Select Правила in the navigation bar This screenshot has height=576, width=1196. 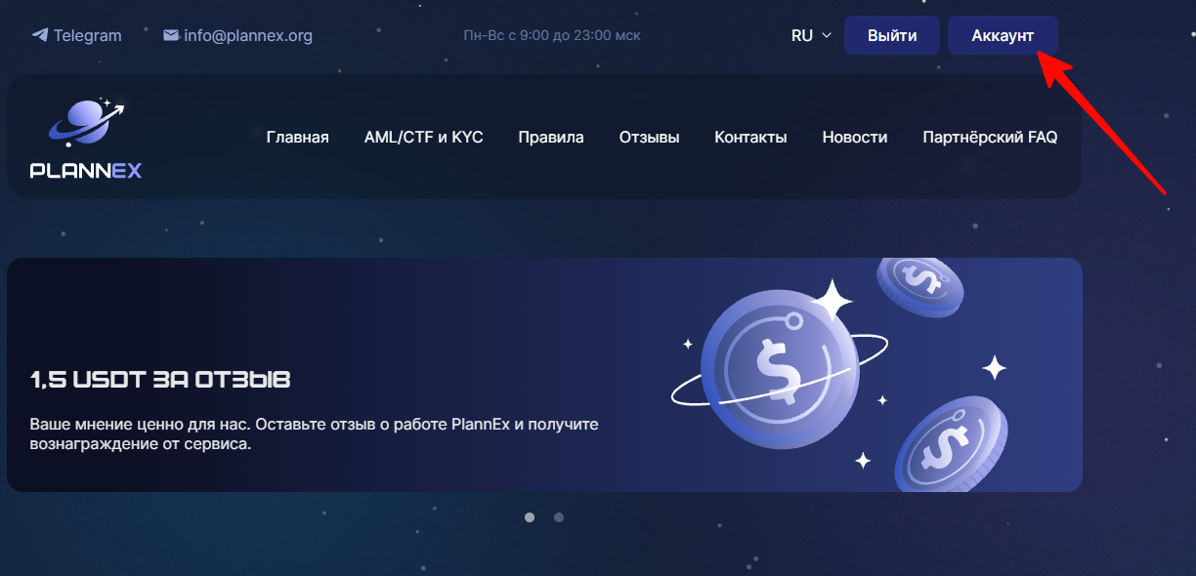[x=551, y=137]
